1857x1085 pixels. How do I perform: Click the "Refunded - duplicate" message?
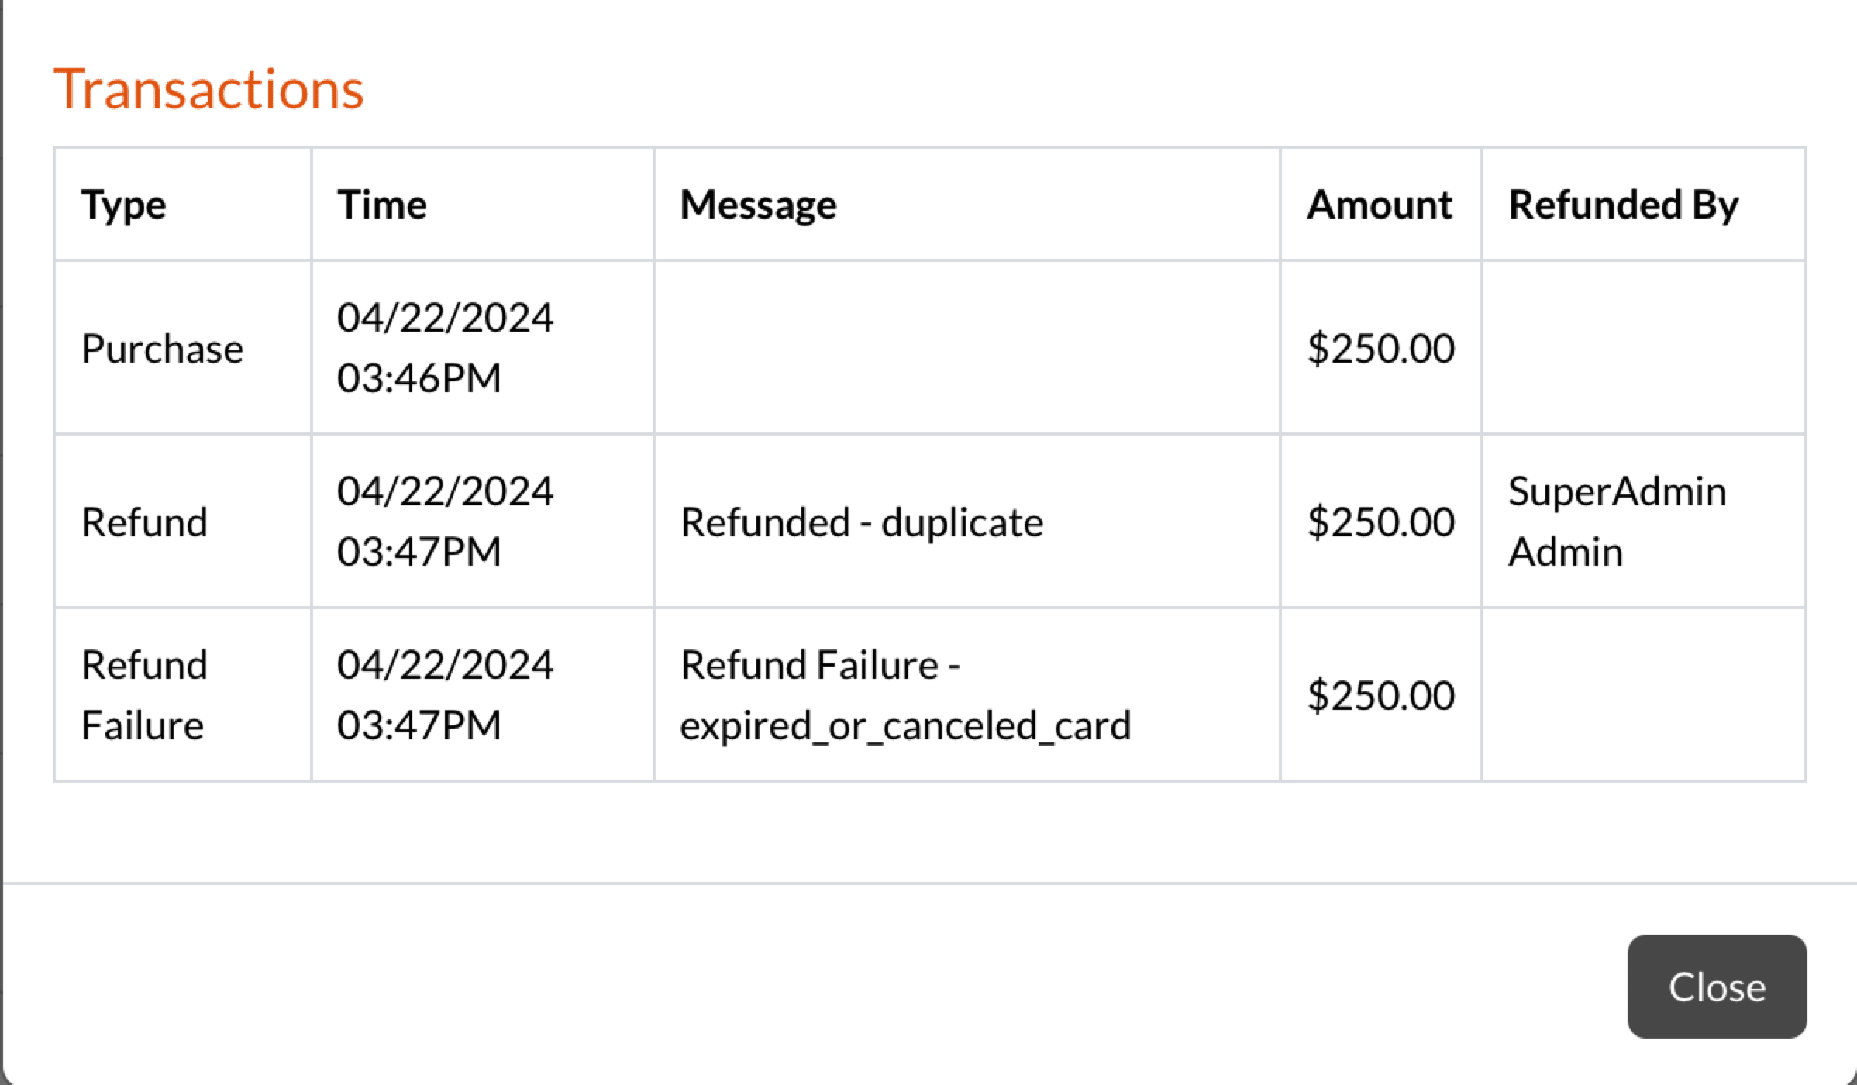(861, 522)
